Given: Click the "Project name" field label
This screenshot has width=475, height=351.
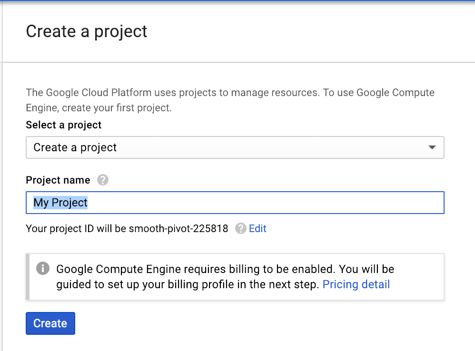Looking at the screenshot, I should 58,180.
